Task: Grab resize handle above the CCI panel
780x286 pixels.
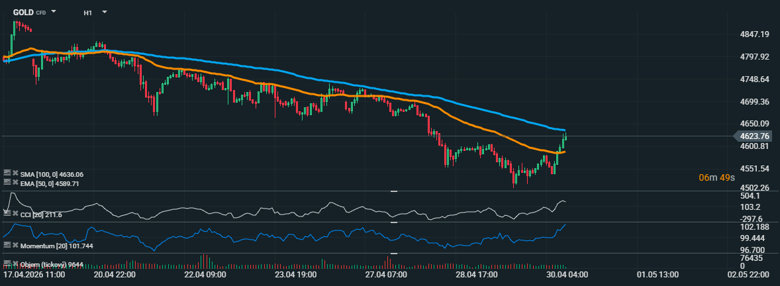Action: pos(393,191)
